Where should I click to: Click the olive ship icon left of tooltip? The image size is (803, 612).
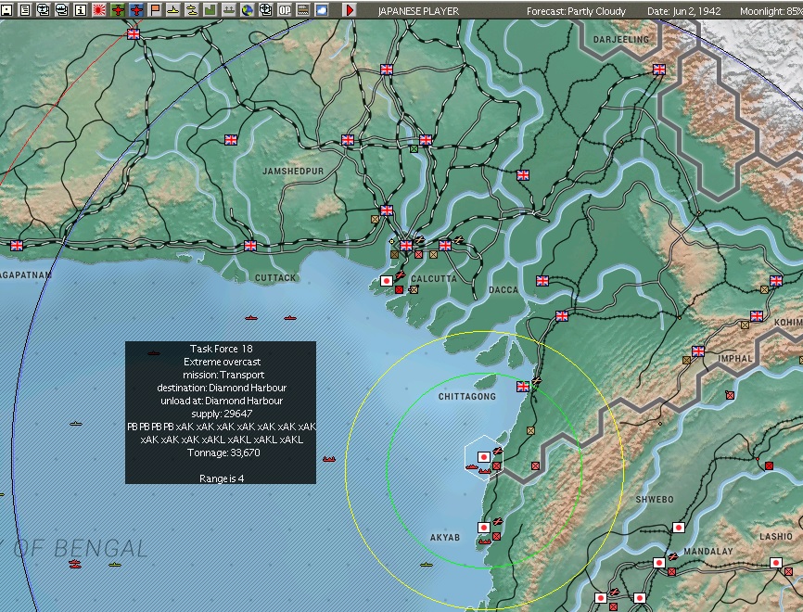coord(76,424)
